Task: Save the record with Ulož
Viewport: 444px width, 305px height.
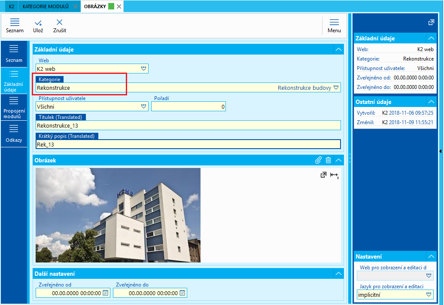Action: [38, 26]
